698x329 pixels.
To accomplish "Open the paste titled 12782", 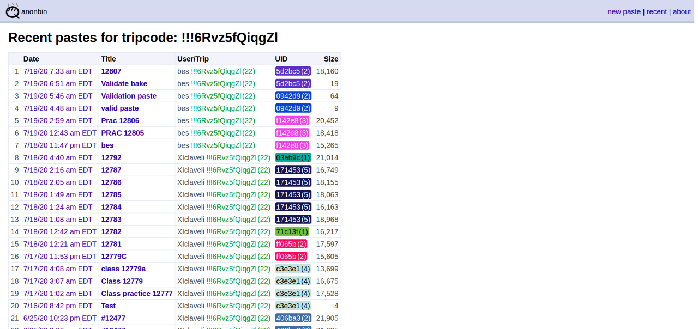I will click(111, 231).
